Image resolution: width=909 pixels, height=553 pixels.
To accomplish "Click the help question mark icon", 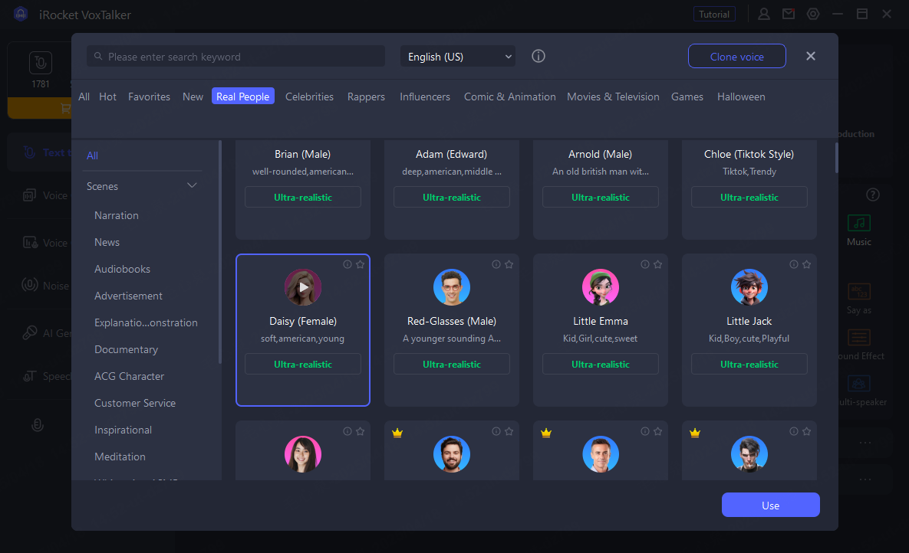I will coord(872,195).
